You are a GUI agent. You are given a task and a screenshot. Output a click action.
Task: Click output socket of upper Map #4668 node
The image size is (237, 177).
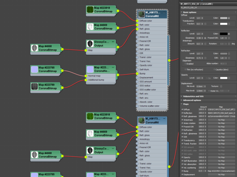click(x=62, y=49)
